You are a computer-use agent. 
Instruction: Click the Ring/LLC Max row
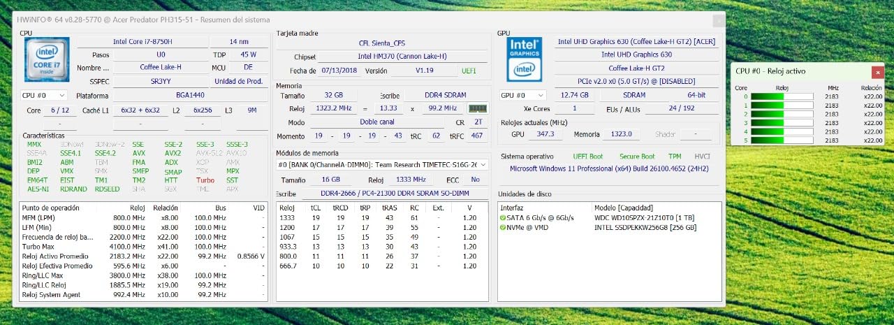coord(143,275)
